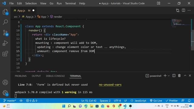Click the 'class App extends' code line
This screenshot has width=194, height=109.
pos(55,26)
